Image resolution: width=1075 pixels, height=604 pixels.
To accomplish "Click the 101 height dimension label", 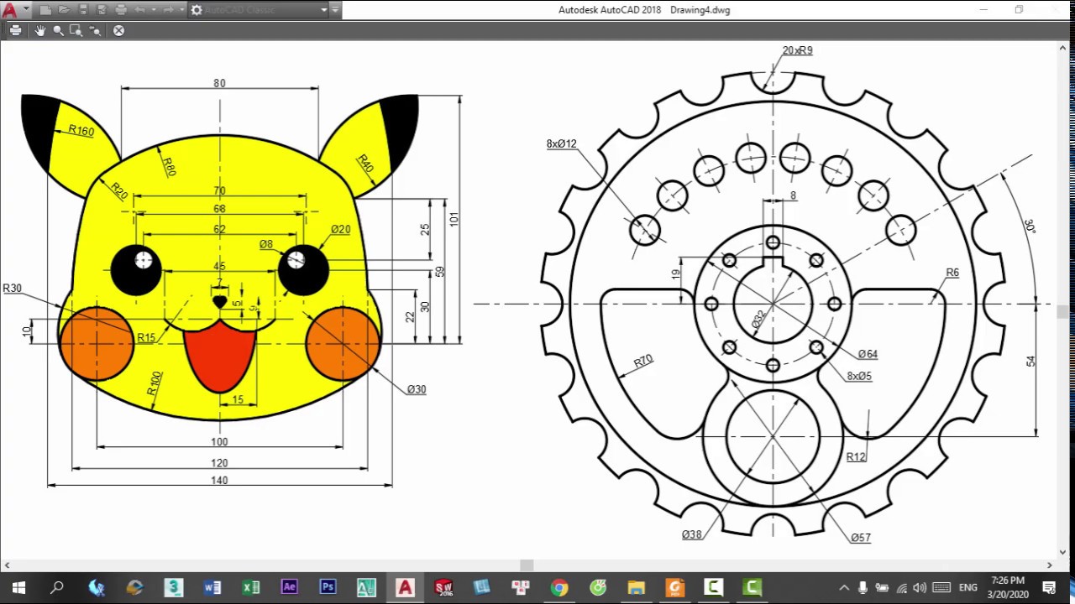I will (x=454, y=219).
